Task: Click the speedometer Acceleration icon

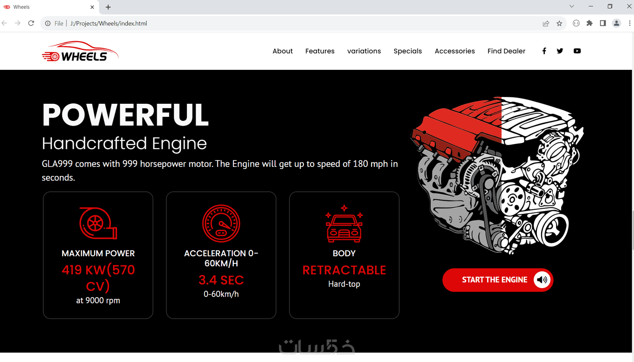Action: pyautogui.click(x=221, y=223)
